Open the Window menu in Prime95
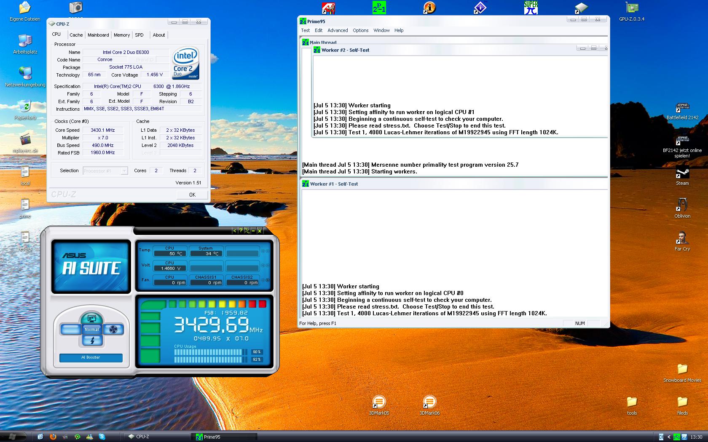The height and width of the screenshot is (442, 708). point(381,30)
